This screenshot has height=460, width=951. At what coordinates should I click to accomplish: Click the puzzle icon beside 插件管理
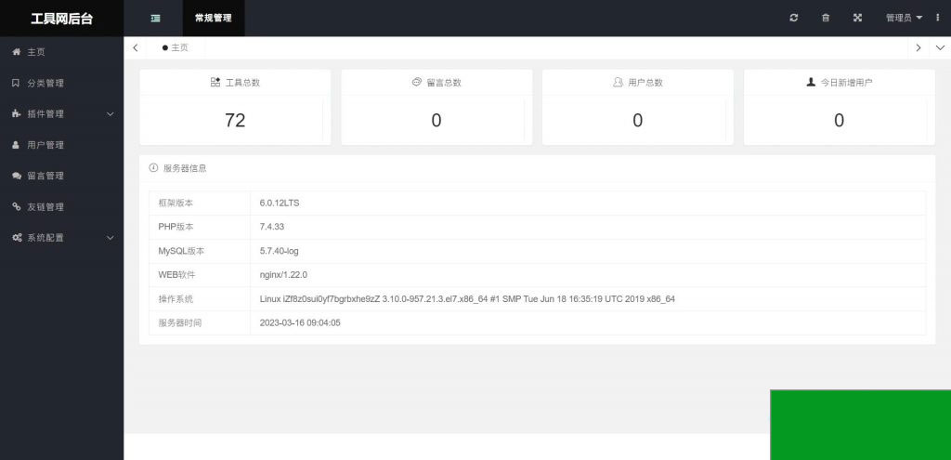pos(17,114)
